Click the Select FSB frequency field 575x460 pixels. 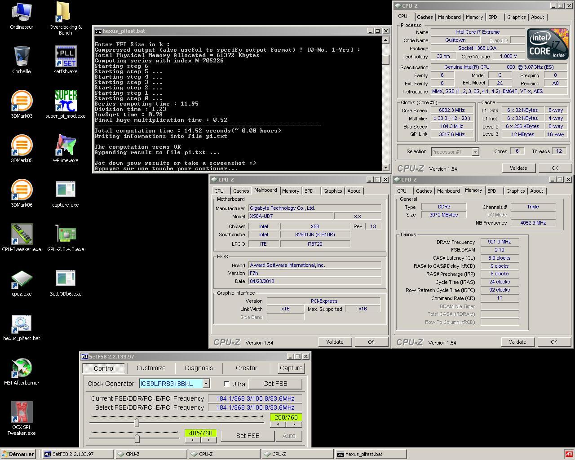click(x=255, y=407)
